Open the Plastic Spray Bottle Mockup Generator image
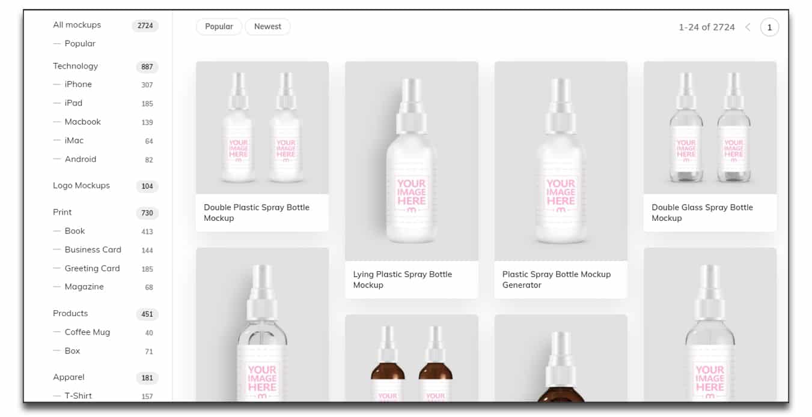Screen dimensions: 812x417 pos(561,161)
